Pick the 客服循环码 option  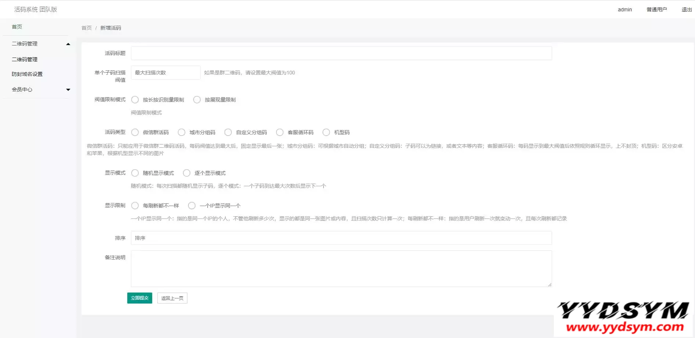click(x=280, y=132)
